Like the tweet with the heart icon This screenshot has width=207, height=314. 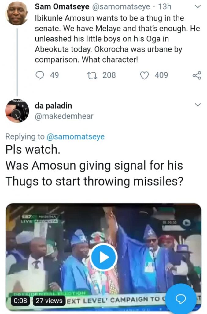tap(144, 75)
